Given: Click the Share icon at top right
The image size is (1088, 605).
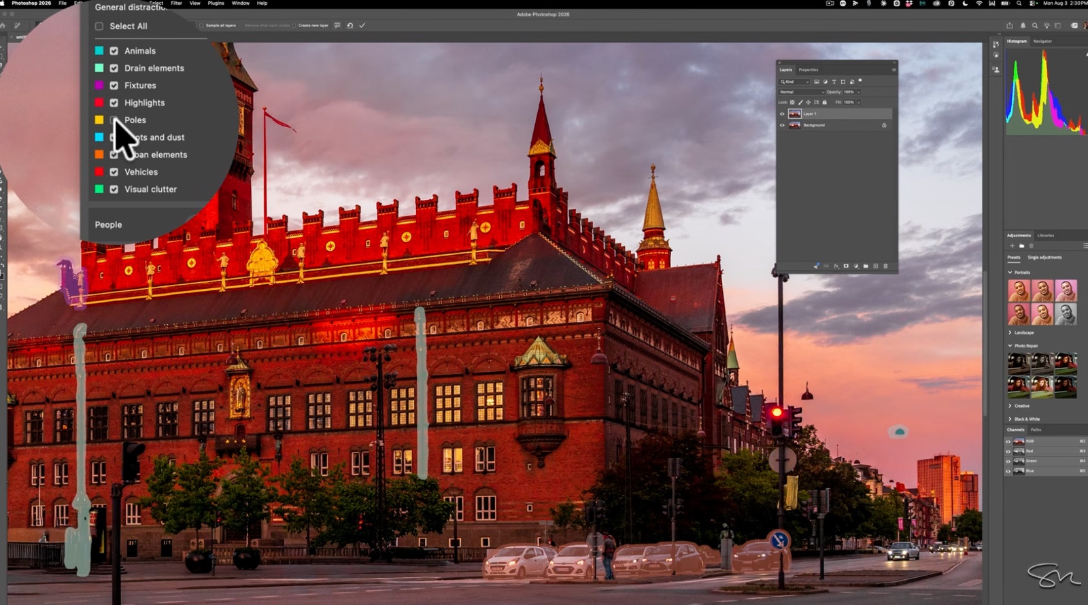Looking at the screenshot, I should (1010, 26).
